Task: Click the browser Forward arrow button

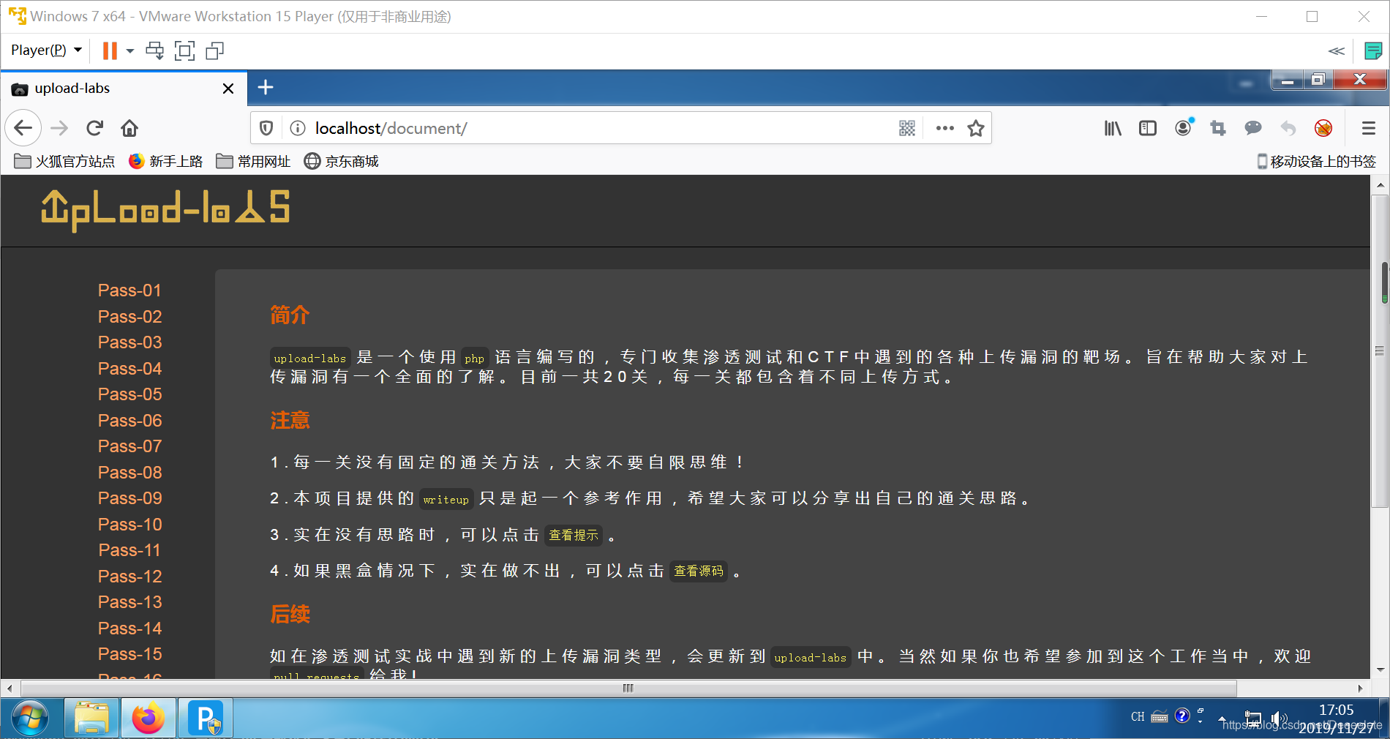Action: [x=59, y=128]
